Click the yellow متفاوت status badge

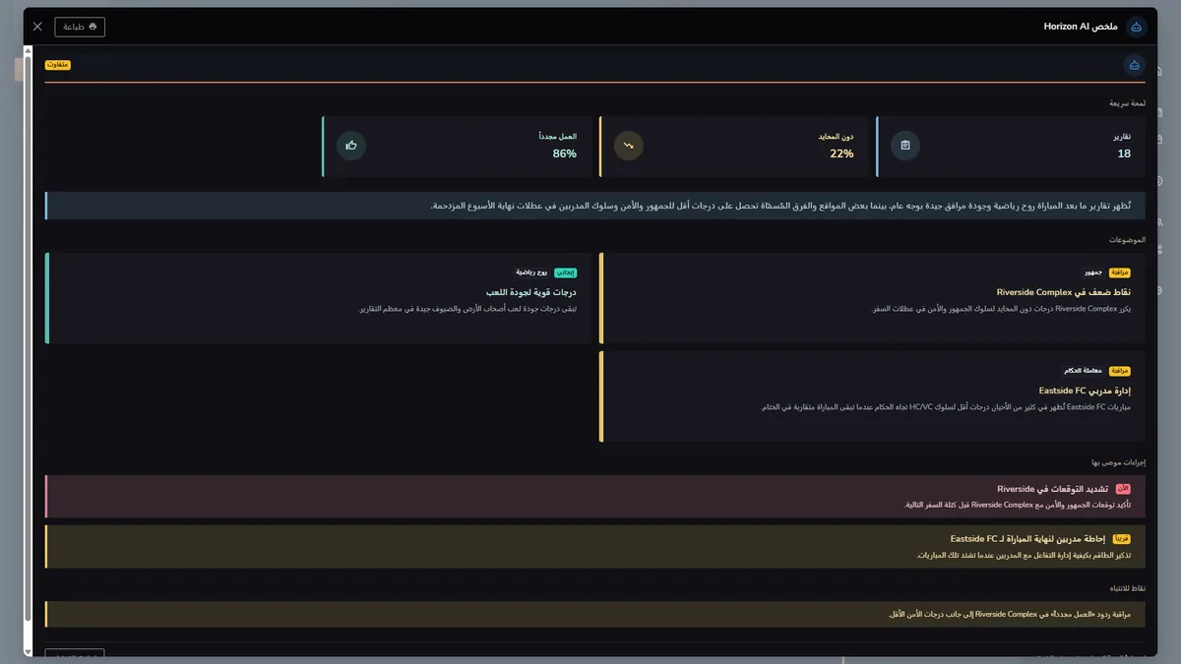point(58,65)
